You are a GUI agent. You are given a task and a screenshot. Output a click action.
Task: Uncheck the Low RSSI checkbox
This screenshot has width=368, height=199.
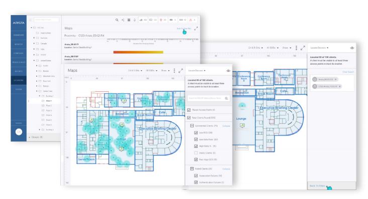pos(196,133)
